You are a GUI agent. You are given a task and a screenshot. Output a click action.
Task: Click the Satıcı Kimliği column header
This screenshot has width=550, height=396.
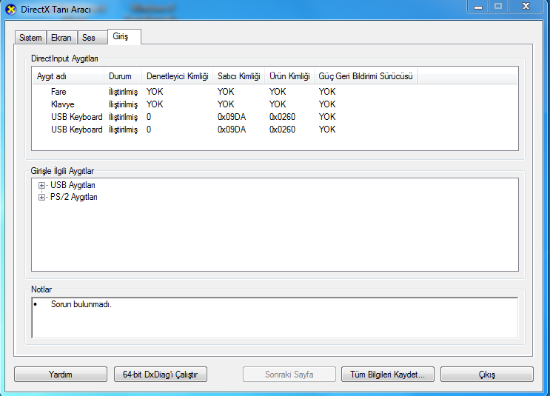pos(239,76)
